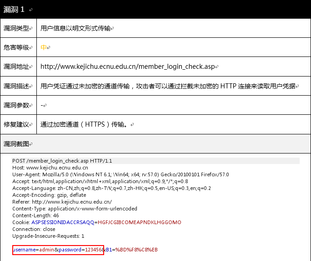This screenshot has height=261, width=311.
Task: Click the cookie value HGFJCGIBCOMEAPNDKLHGGOMO
Action: click(140, 222)
